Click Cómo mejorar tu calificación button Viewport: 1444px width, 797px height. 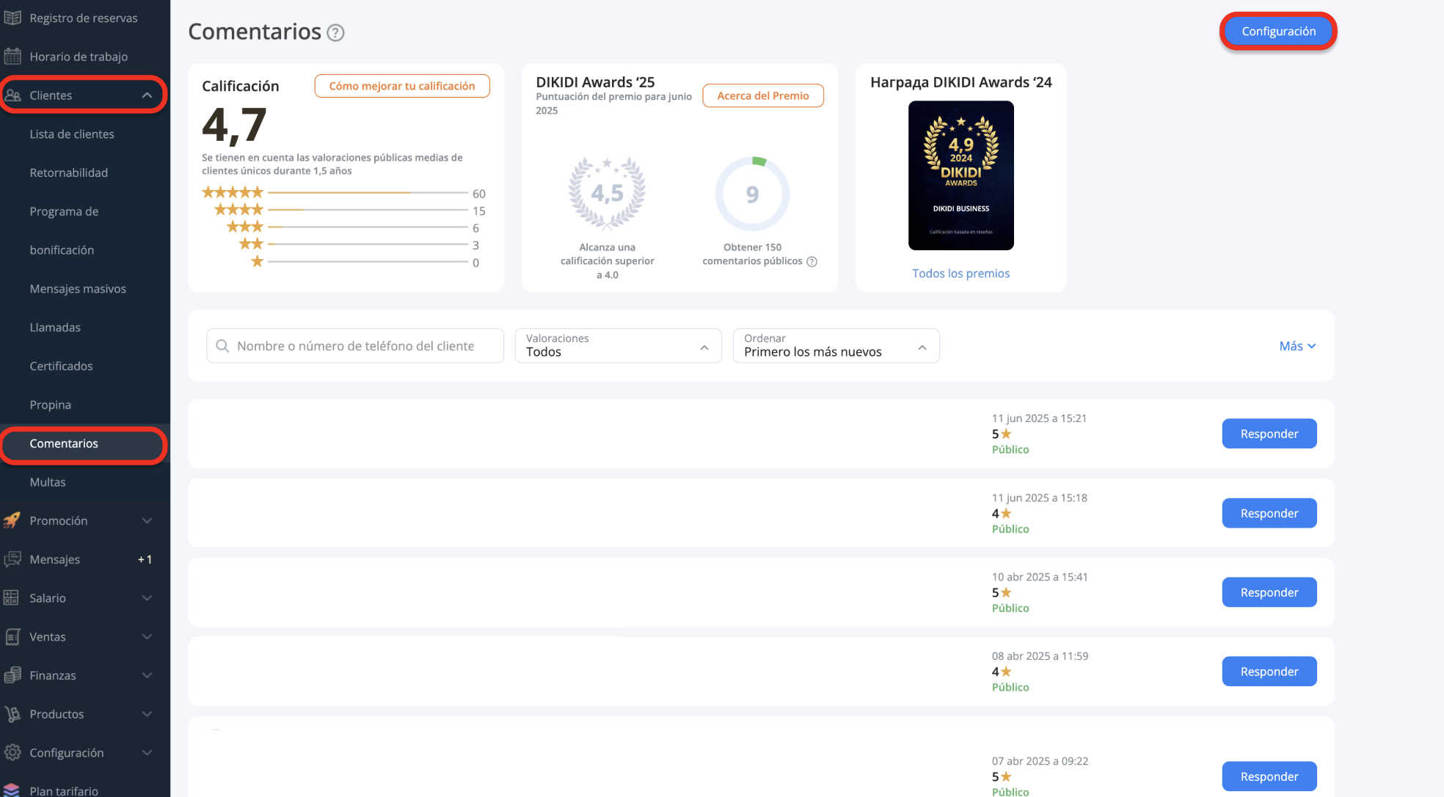tap(402, 86)
